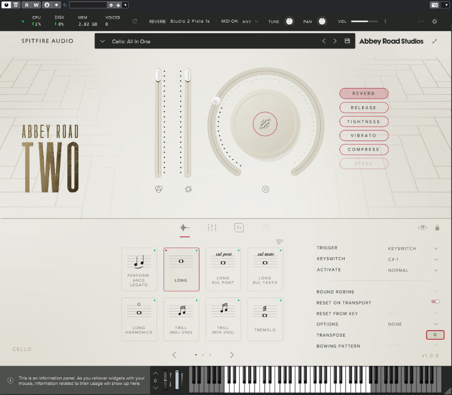Click the snapshot camera icon
The height and width of the screenshot is (395, 452).
coord(434,5)
